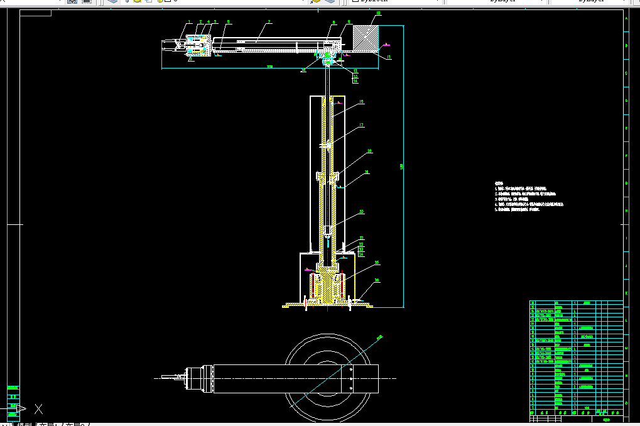Viewport: 640px width, 426px height.
Task: Select part balloon number 12 in stacked callouts
Action: pos(355,71)
